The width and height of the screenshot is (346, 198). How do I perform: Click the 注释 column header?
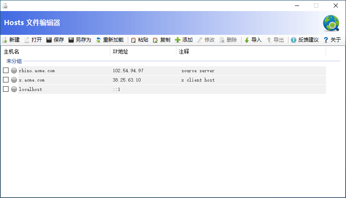(251, 51)
